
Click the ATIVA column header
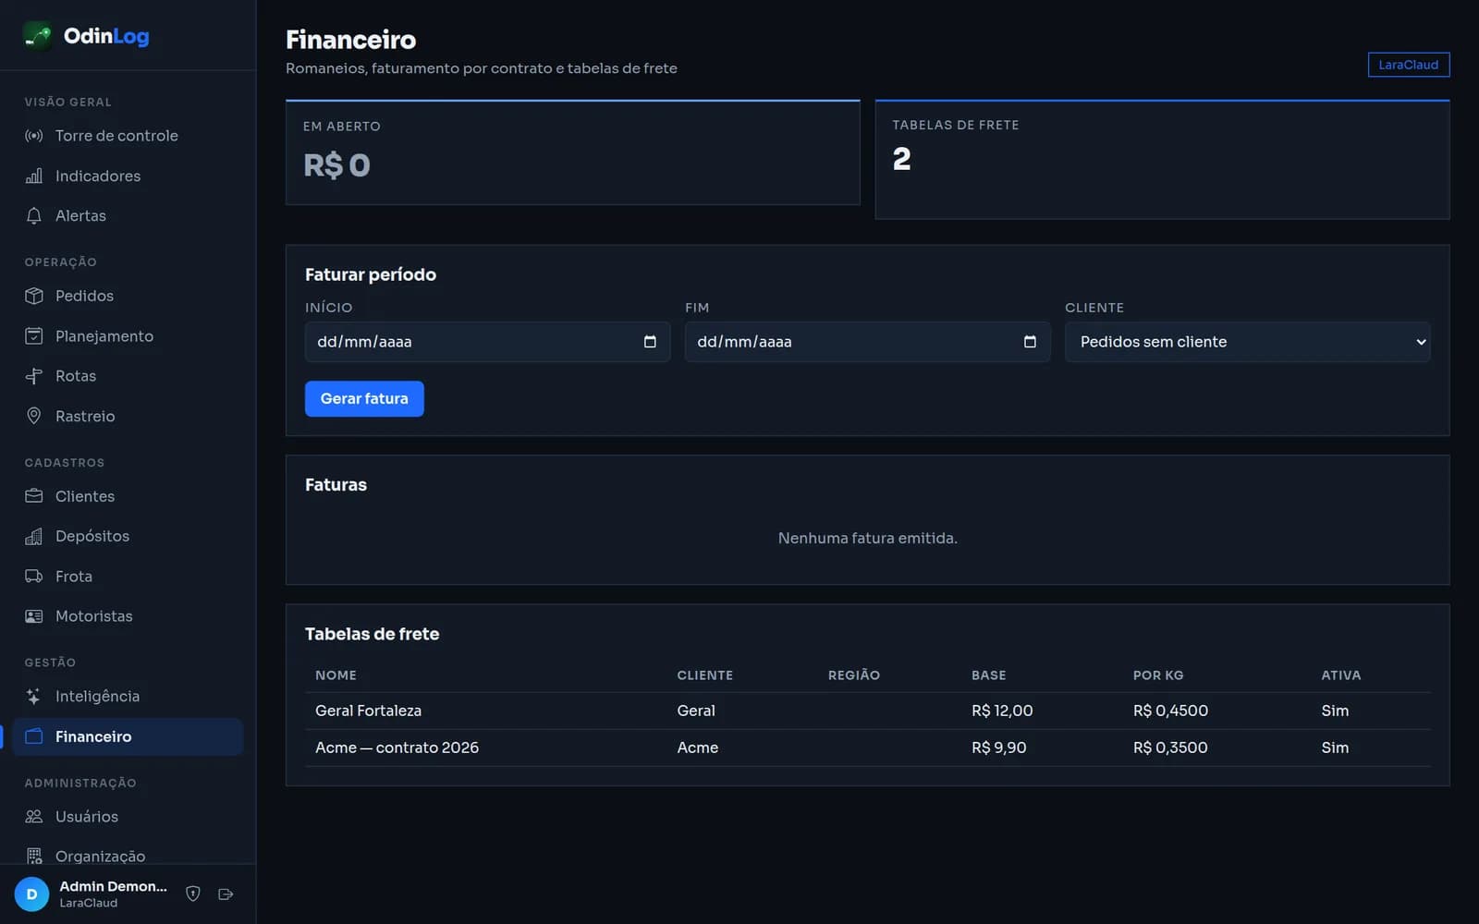1340,675
